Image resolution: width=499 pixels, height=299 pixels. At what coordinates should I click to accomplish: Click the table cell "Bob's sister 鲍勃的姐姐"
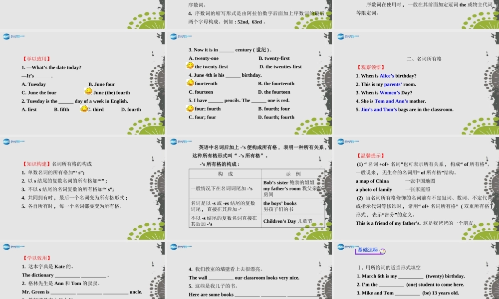[x=288, y=182]
